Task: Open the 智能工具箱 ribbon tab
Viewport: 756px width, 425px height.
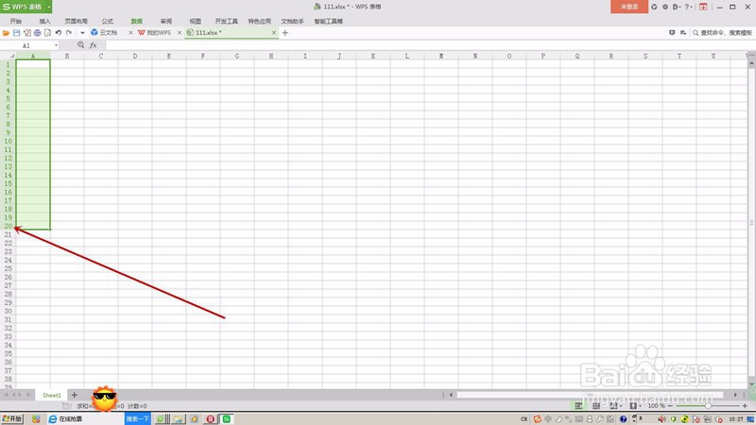Action: [x=328, y=21]
